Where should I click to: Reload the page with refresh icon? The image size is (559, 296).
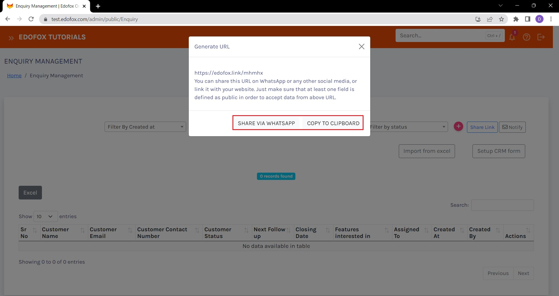coord(31,19)
